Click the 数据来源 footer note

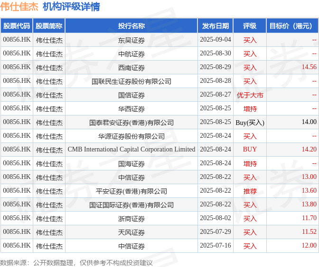76,263
